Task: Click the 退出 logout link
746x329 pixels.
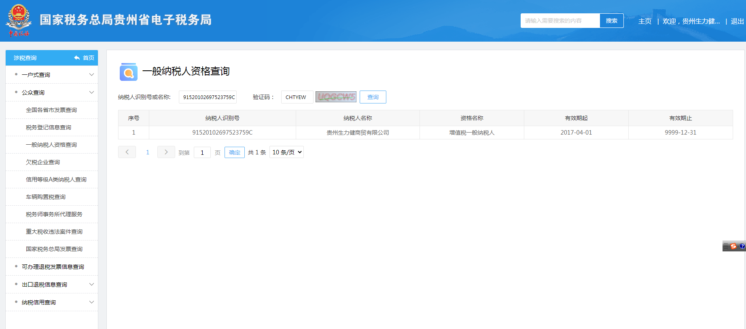Action: (737, 21)
